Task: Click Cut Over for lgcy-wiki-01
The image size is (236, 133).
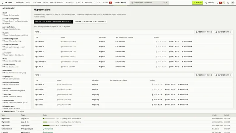Action: (174, 41)
